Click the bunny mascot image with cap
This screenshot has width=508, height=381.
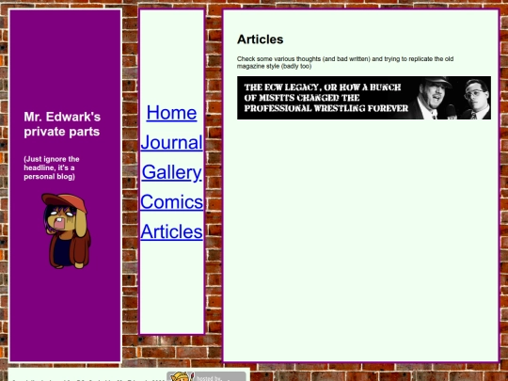66,231
